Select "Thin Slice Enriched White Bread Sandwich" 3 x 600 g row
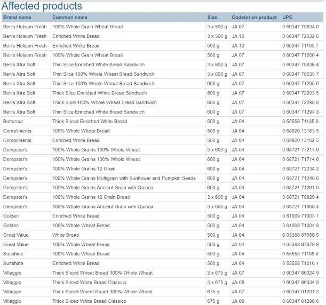Viewport: 326px width, 305px height. click(162, 65)
